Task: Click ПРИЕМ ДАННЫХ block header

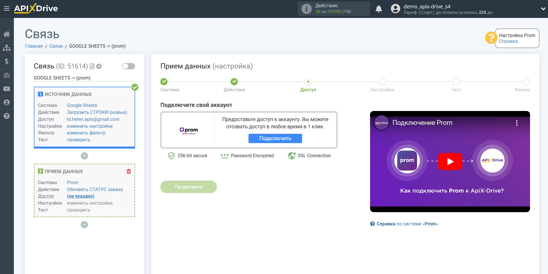Action: click(x=64, y=172)
